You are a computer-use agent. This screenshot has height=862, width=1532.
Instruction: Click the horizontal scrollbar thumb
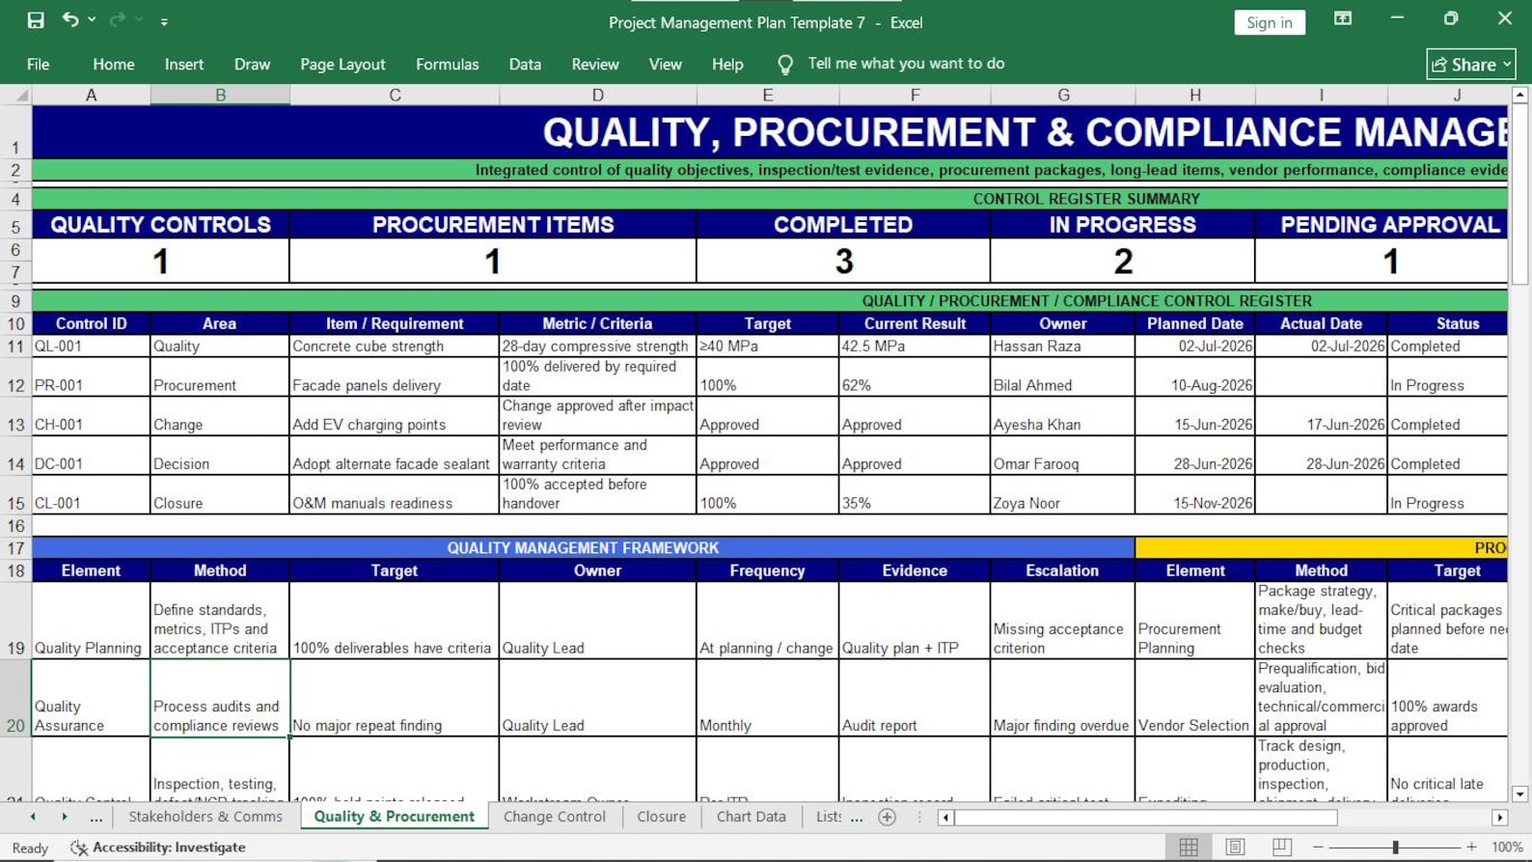[1146, 818]
